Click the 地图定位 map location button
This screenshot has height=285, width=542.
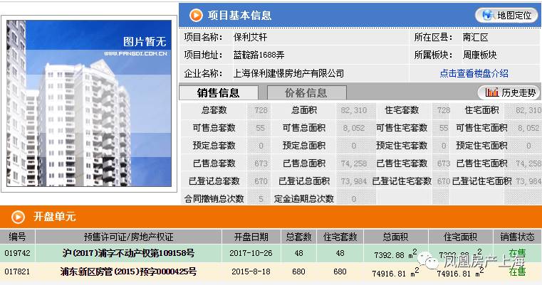coord(506,15)
